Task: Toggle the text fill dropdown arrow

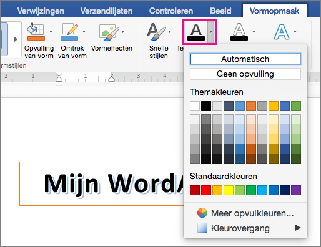Action: pyautogui.click(x=211, y=32)
